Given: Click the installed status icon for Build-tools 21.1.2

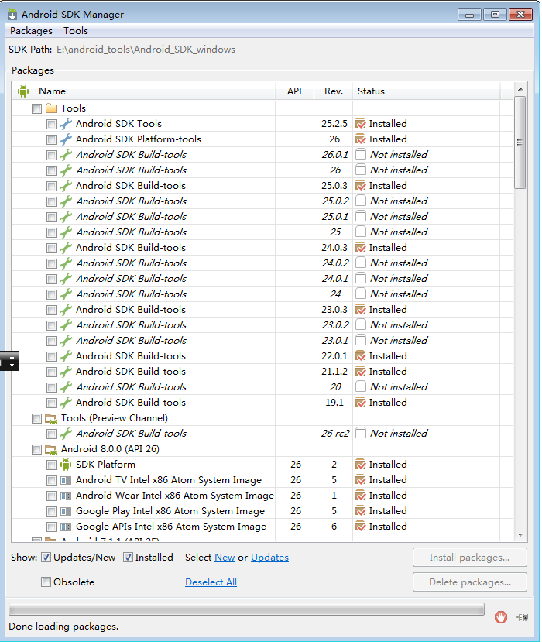Looking at the screenshot, I should [361, 372].
